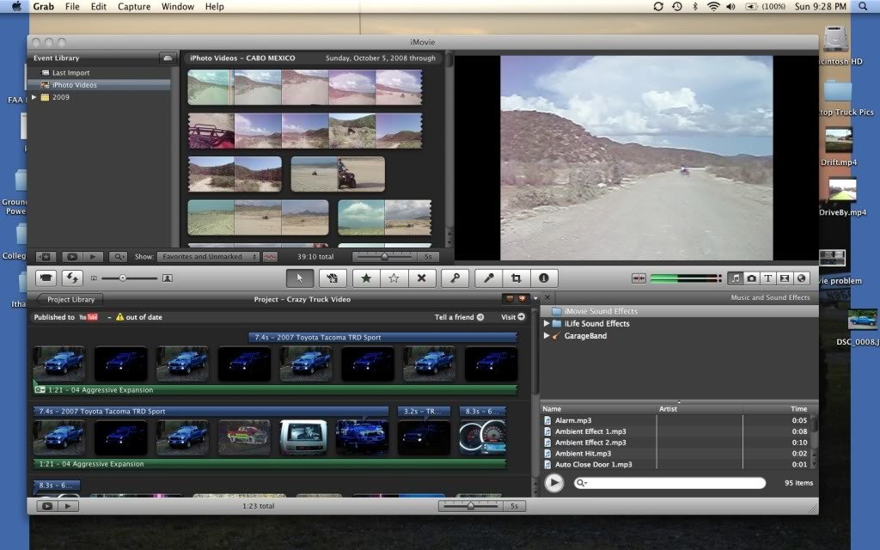Open the project view options dropdown arrow
Screen dimensions: 880x550
pos(535,298)
